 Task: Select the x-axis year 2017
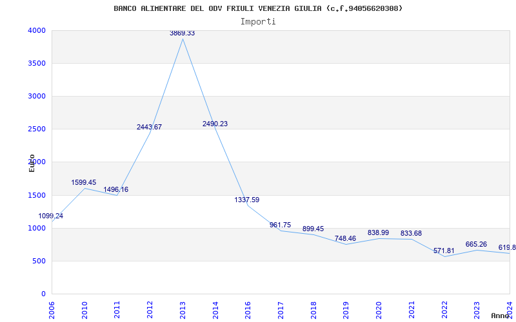(x=281, y=310)
